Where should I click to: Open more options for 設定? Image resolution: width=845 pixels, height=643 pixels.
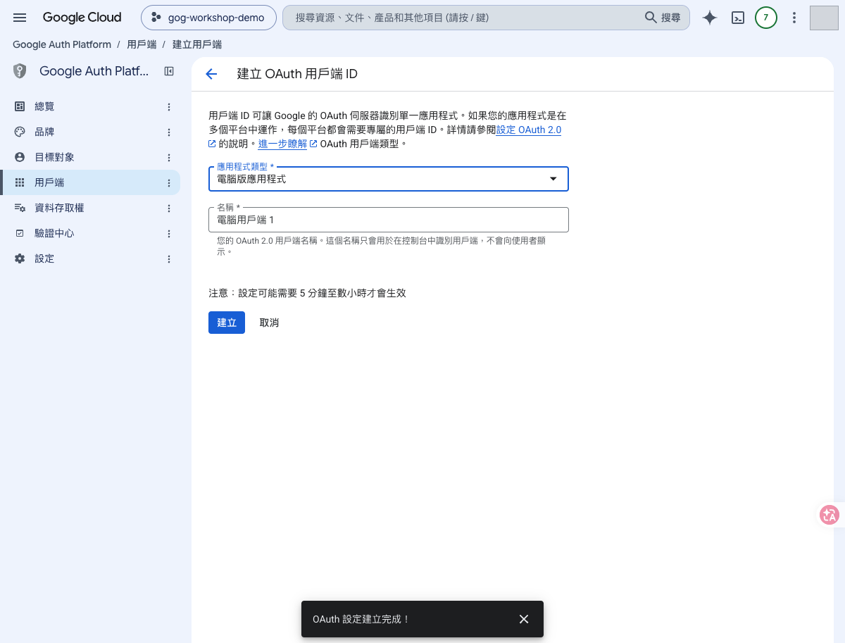(x=169, y=258)
